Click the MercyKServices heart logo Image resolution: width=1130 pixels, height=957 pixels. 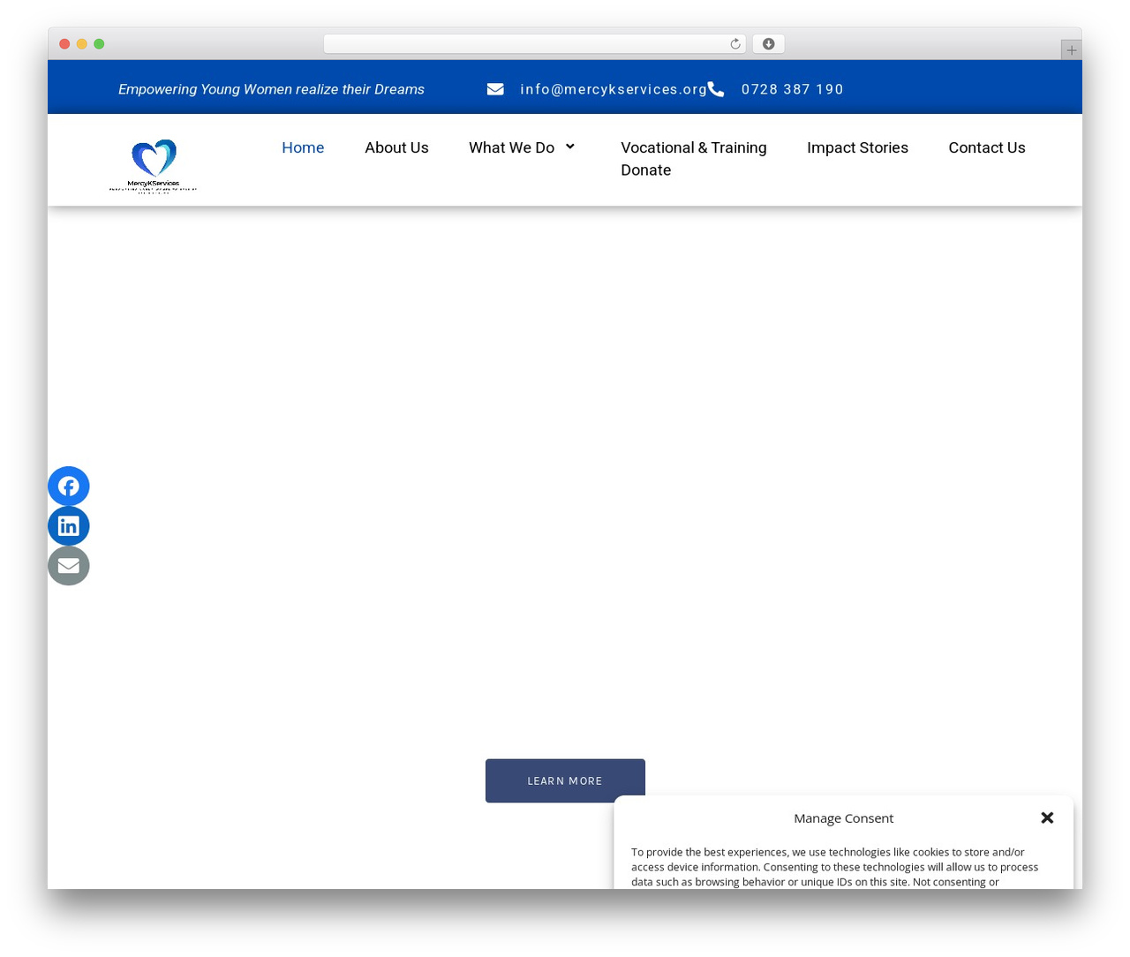pyautogui.click(x=154, y=166)
